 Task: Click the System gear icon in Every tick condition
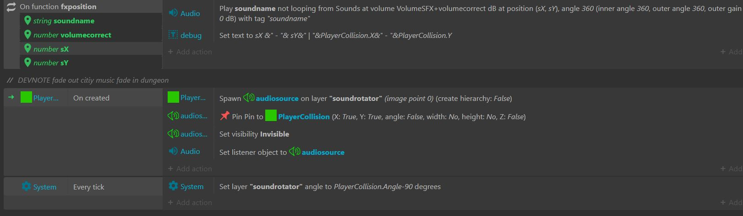(x=26, y=187)
